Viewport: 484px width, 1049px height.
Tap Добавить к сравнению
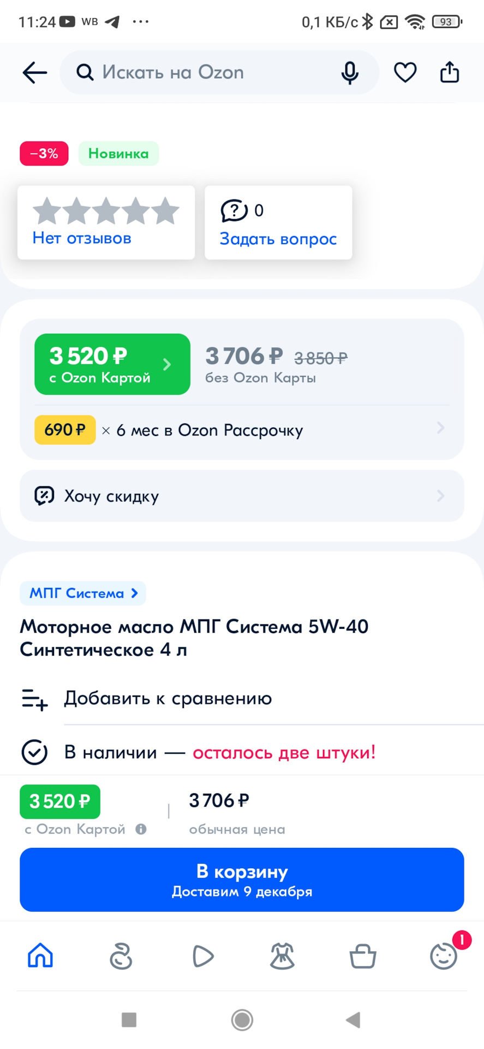[x=168, y=698]
